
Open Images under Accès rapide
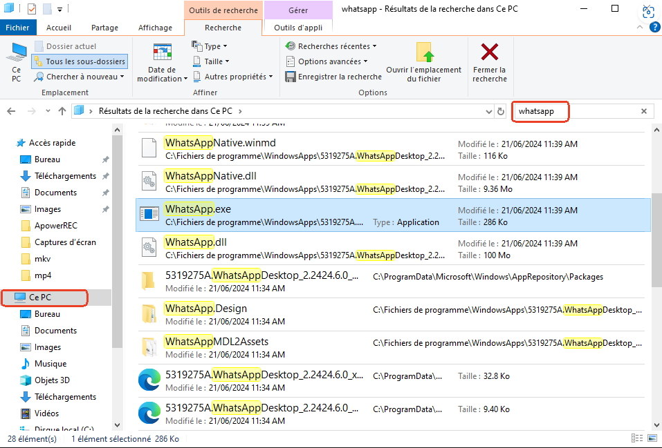(41, 209)
